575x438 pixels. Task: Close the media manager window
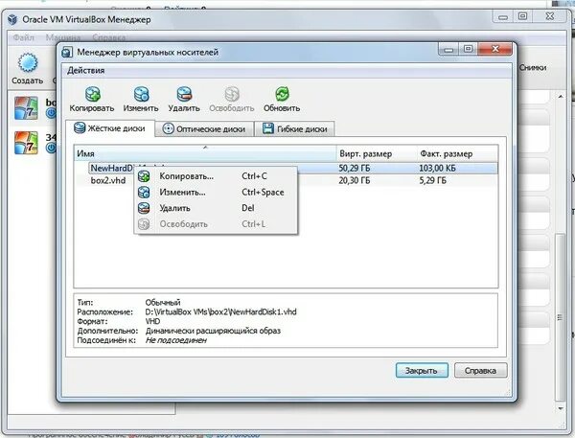pos(495,49)
